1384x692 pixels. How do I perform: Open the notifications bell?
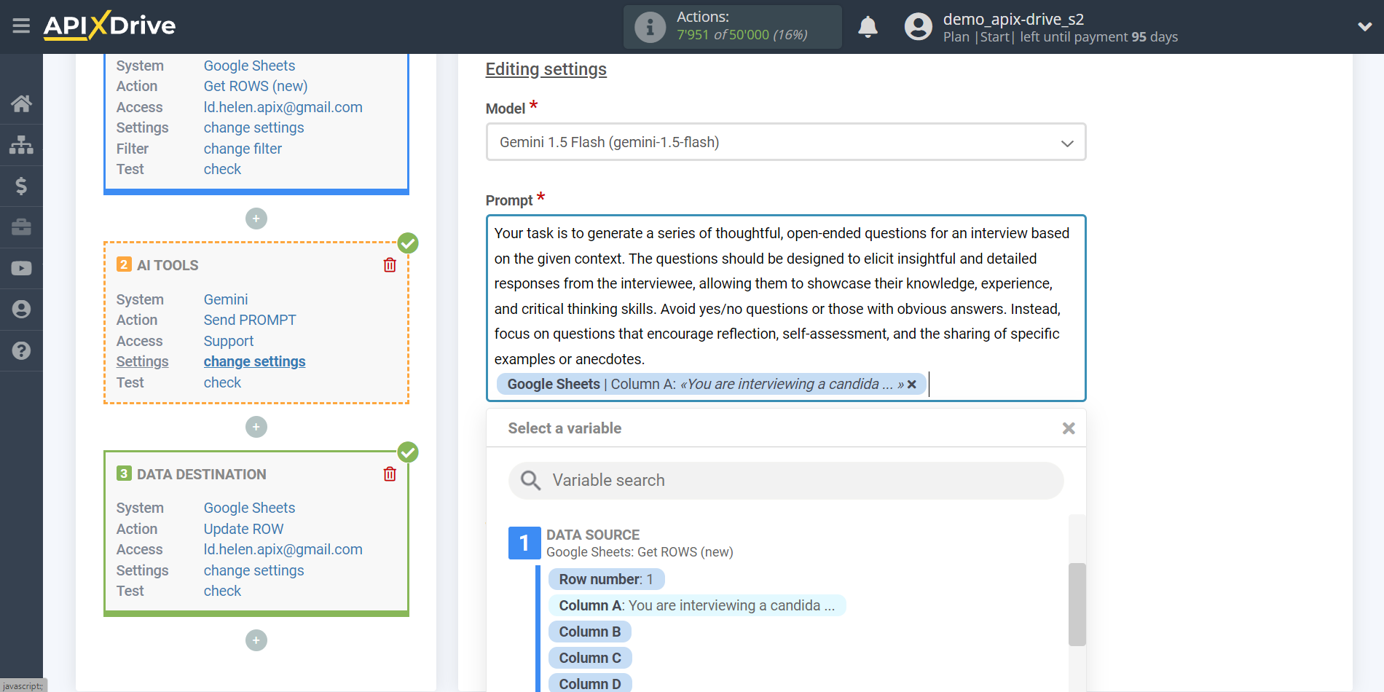868,27
